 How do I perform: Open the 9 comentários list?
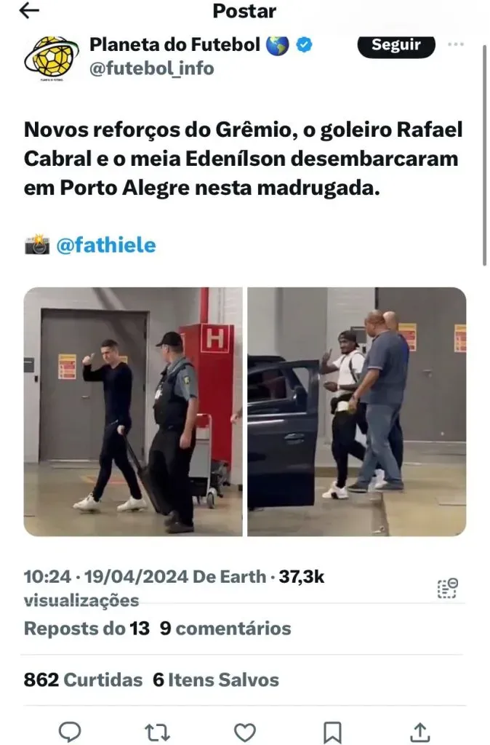coord(225,629)
